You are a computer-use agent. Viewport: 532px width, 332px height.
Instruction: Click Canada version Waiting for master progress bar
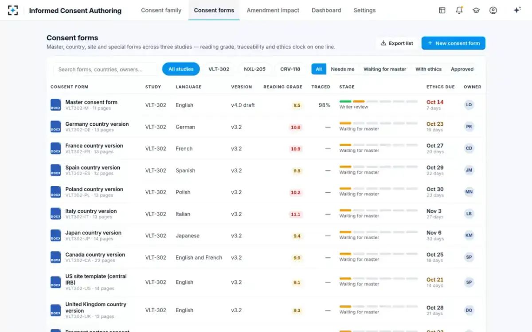pyautogui.click(x=379, y=254)
